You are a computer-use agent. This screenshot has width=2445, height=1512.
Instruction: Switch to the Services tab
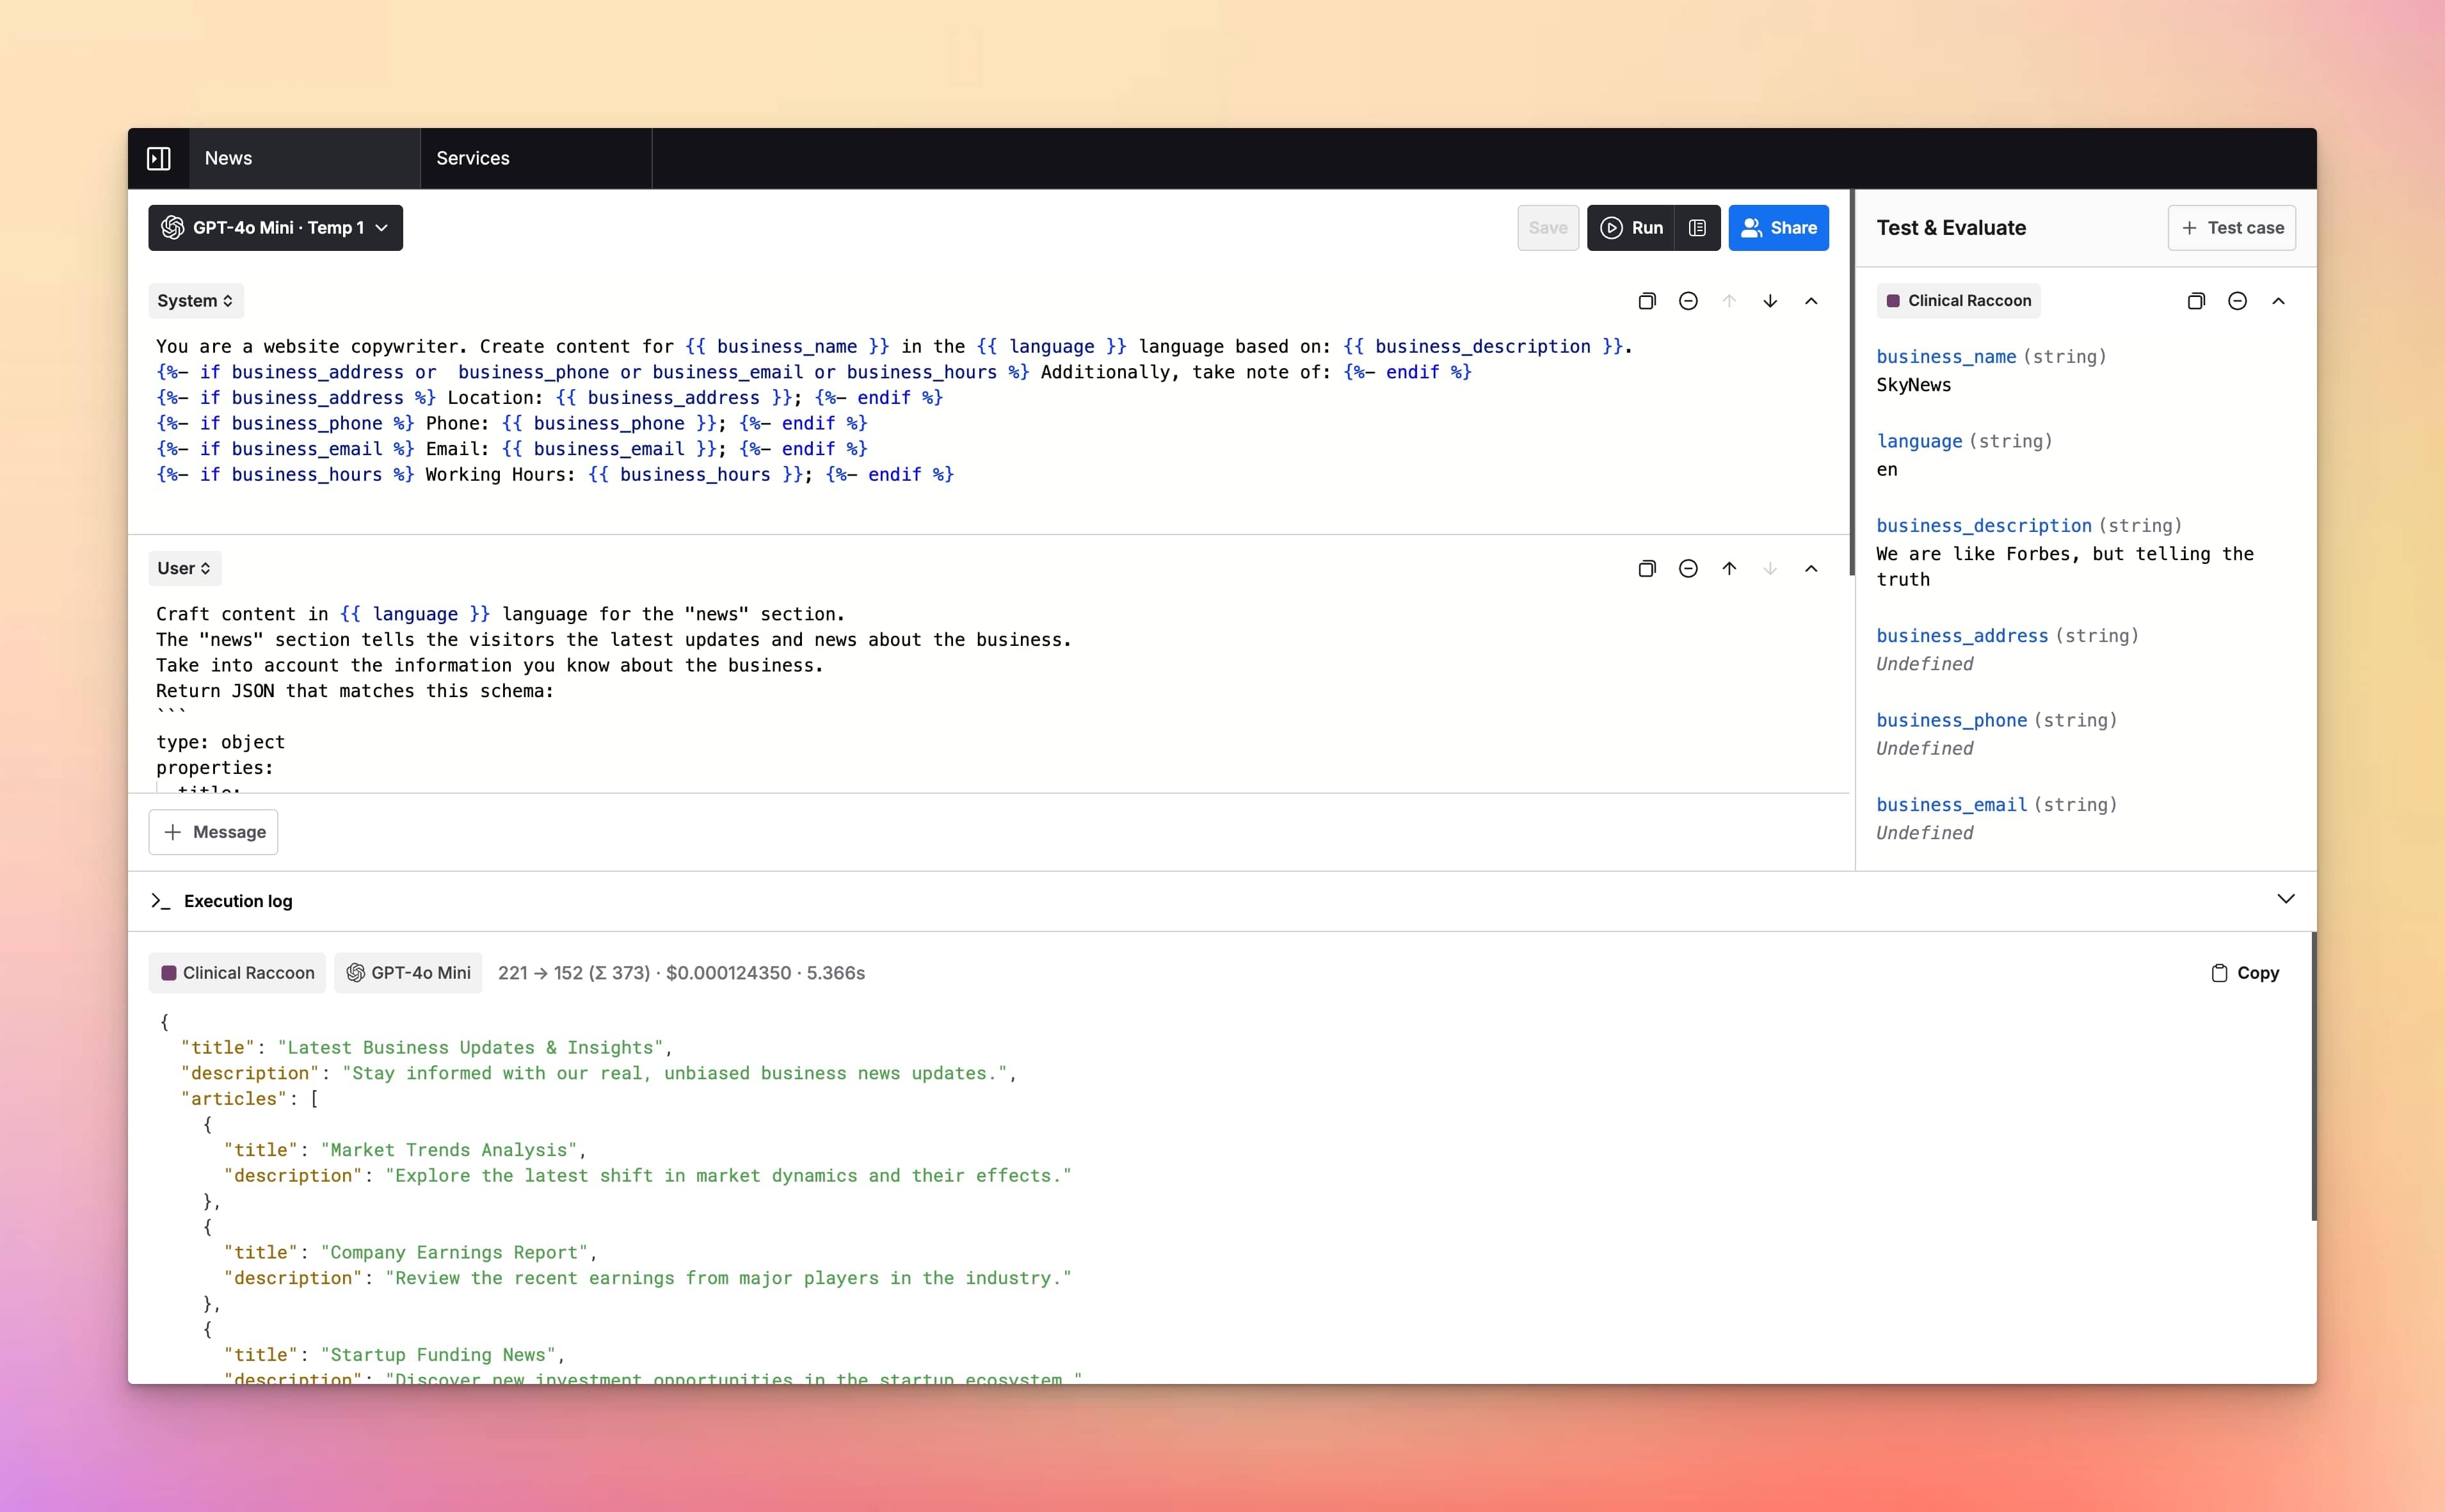(473, 158)
